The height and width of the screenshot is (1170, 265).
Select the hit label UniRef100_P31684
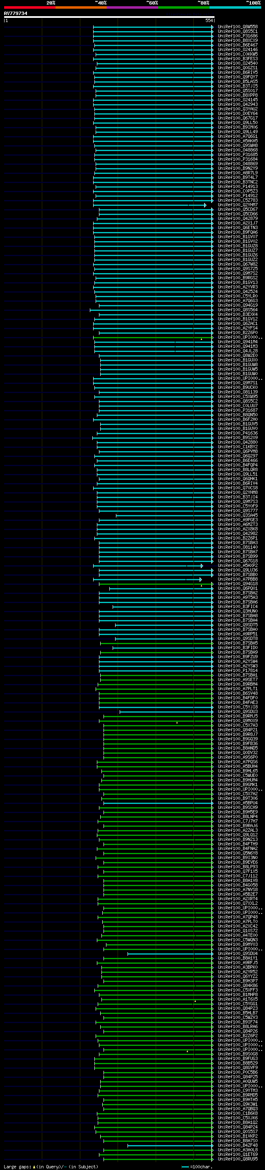[x=237, y=159]
